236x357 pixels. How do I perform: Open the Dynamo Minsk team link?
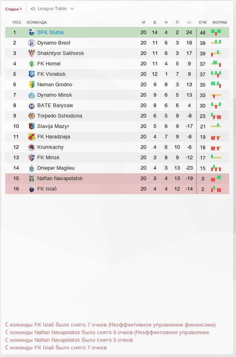point(54,95)
